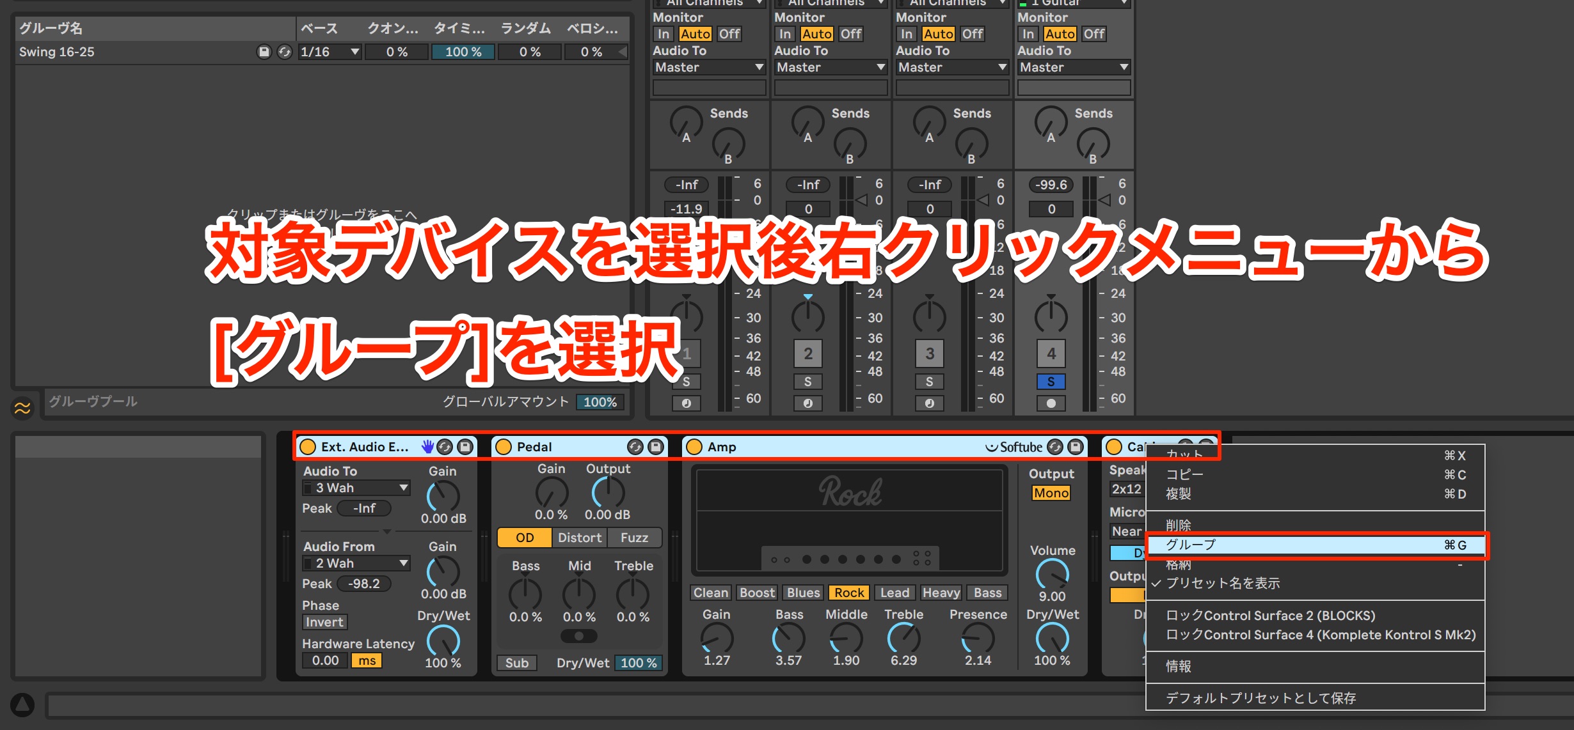Image resolution: width=1574 pixels, height=730 pixels.
Task: Unsolo track 4
Action: 1051,382
